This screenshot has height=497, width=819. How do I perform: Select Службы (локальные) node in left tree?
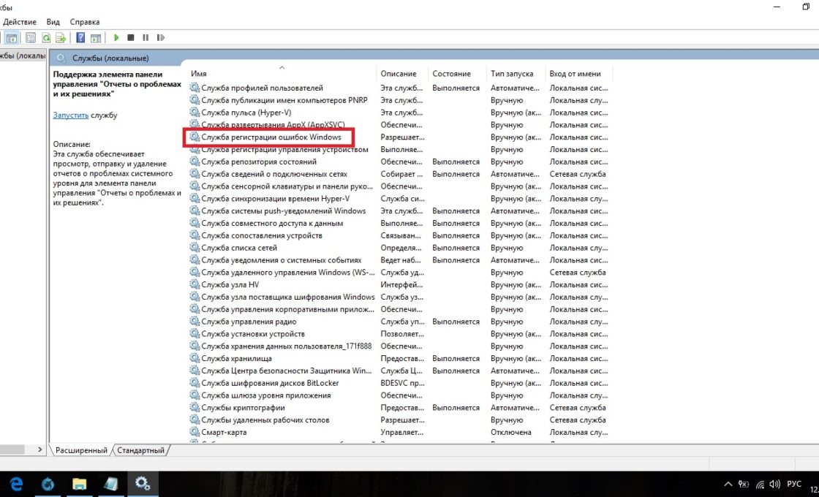pyautogui.click(x=23, y=56)
